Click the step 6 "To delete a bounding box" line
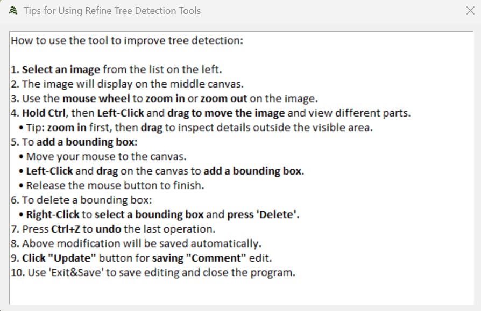 pyautogui.click(x=82, y=200)
